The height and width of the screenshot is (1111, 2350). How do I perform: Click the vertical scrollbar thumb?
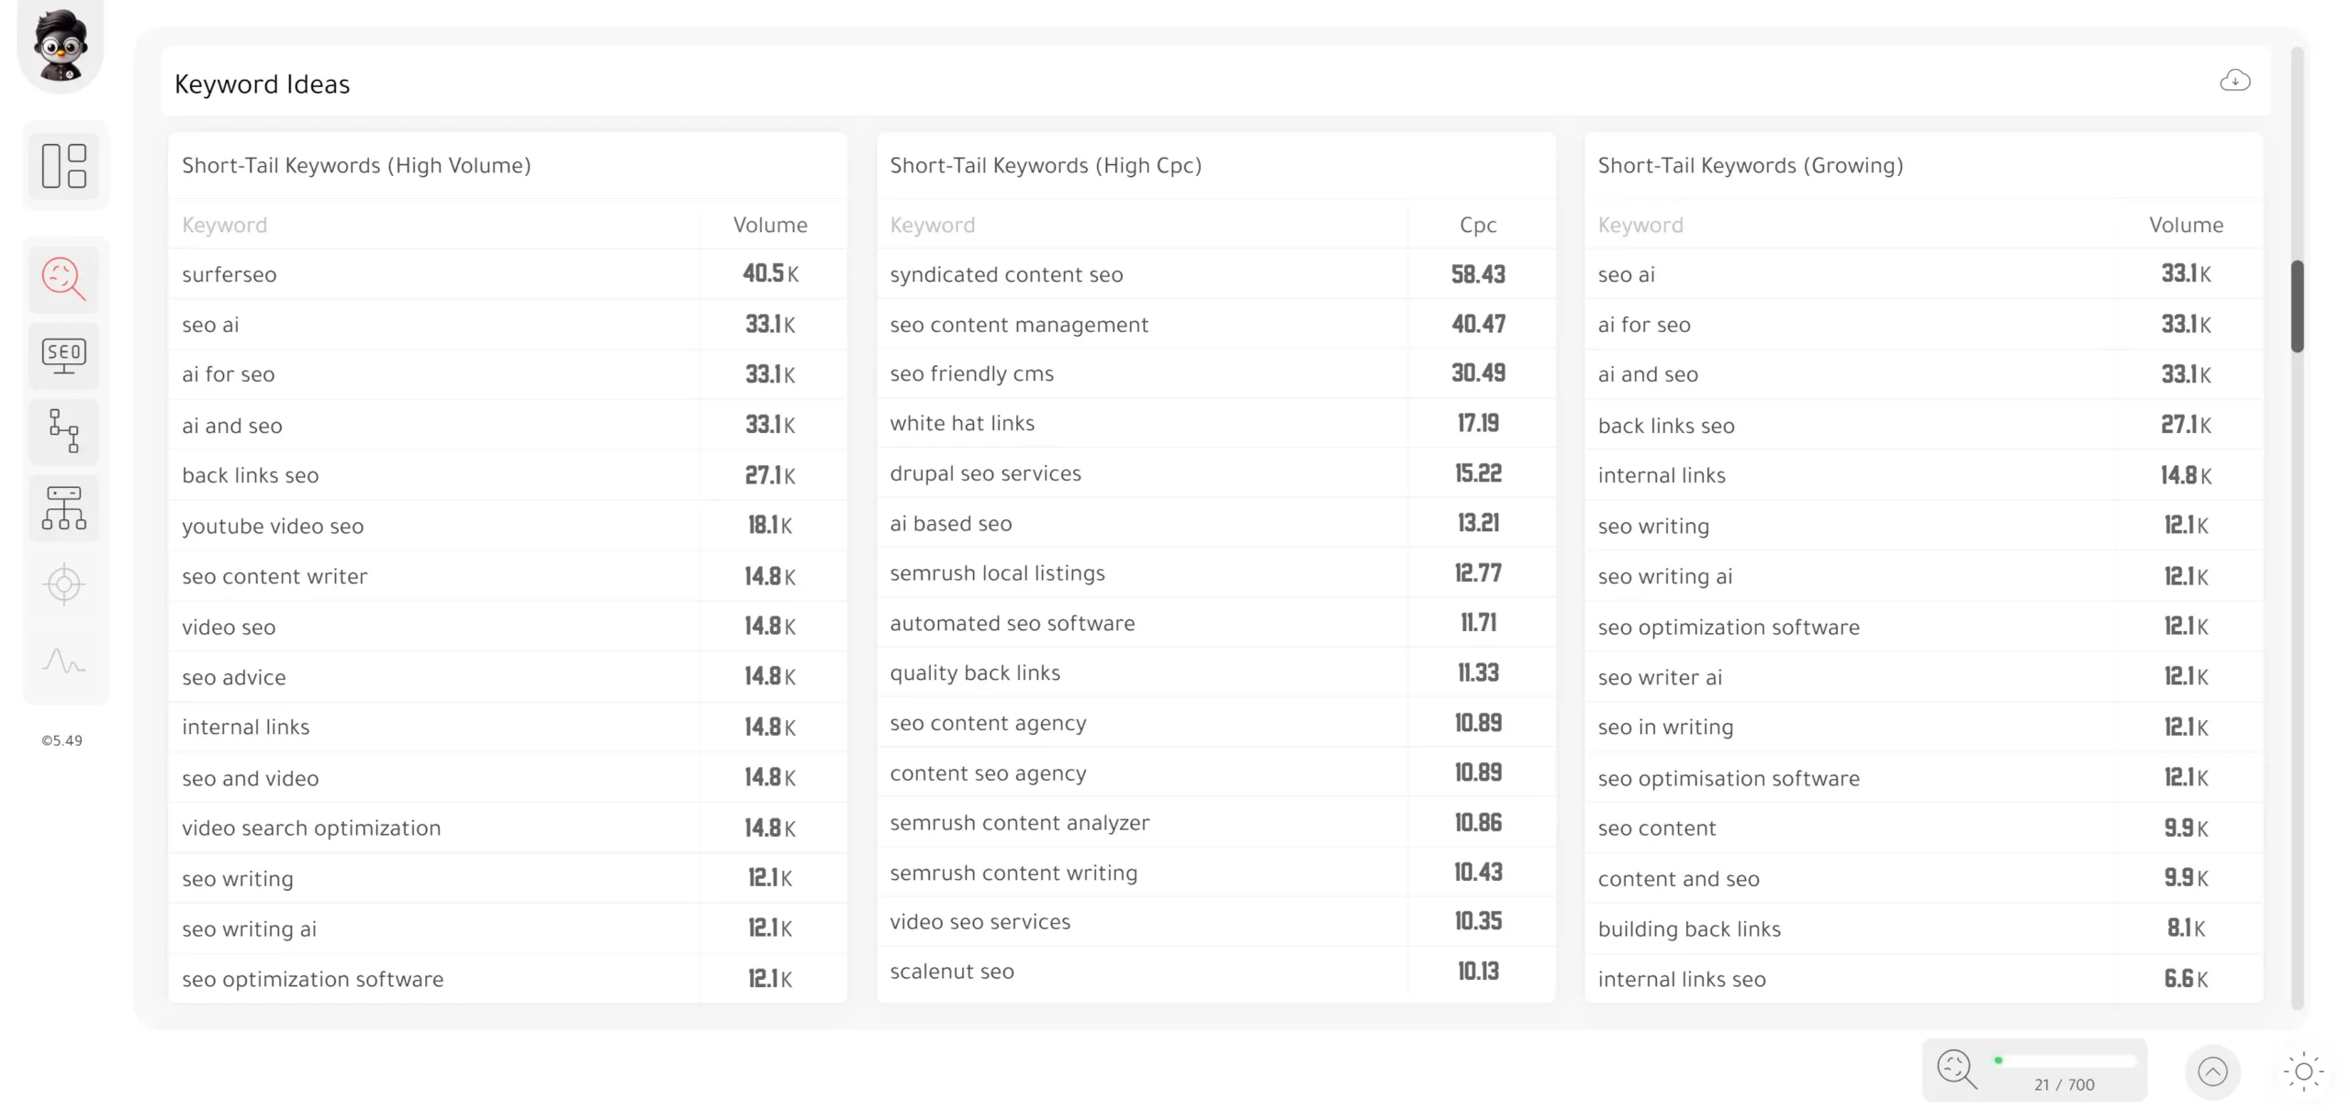pos(2297,306)
